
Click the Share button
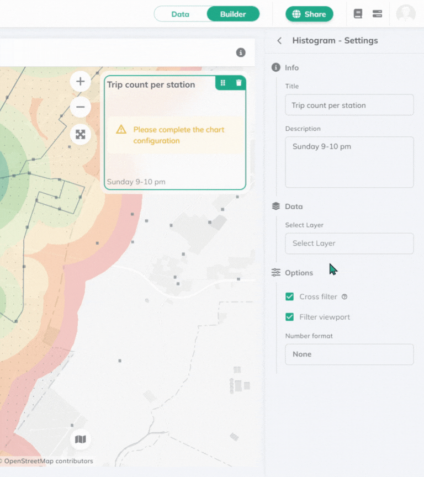pos(309,14)
